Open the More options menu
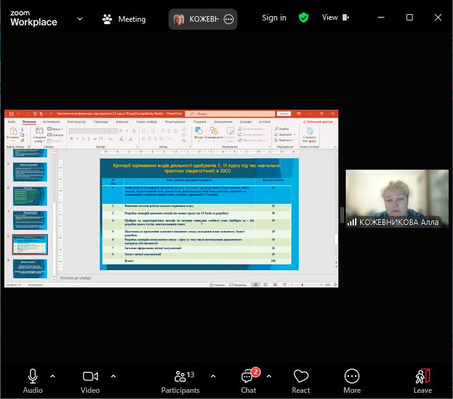This screenshot has height=399, width=453. point(352,380)
